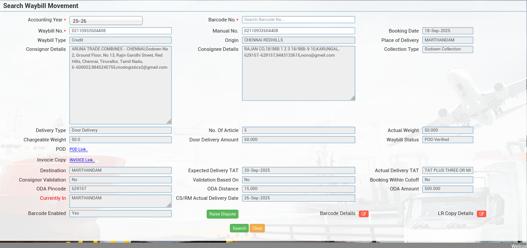Click the Waybill Status field
Screen dimensions: 527x248
point(447,140)
